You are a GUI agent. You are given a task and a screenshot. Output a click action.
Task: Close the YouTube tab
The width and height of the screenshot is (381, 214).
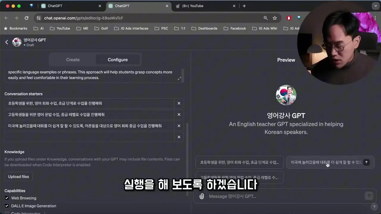point(234,6)
